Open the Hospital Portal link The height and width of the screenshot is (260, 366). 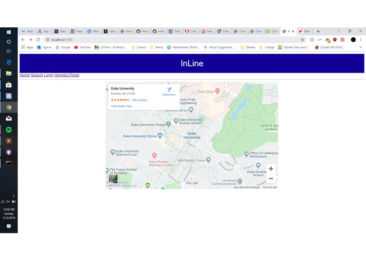pyautogui.click(x=67, y=75)
